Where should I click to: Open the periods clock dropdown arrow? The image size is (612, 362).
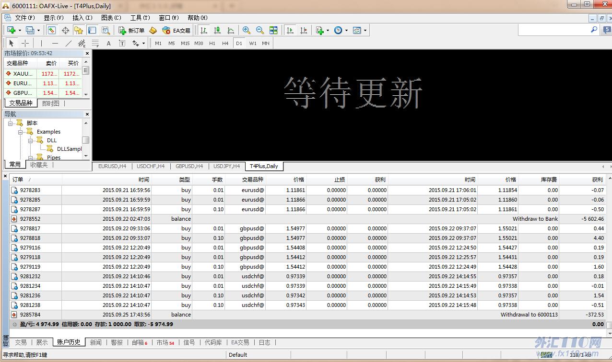coord(346,30)
